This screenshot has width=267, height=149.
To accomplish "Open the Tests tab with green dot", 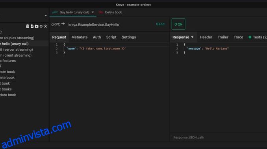I will point(258,37).
